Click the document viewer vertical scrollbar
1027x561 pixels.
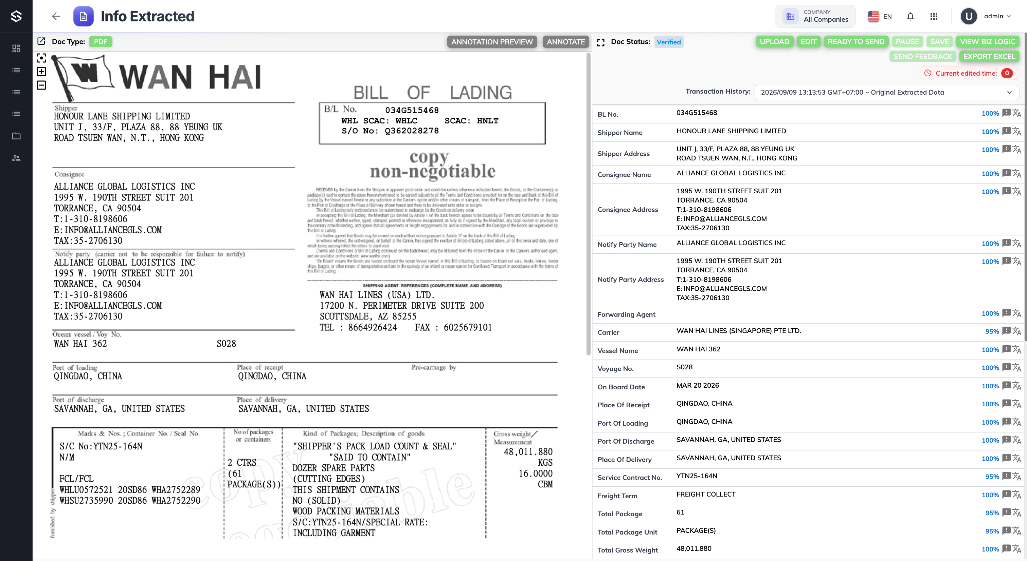click(x=588, y=204)
